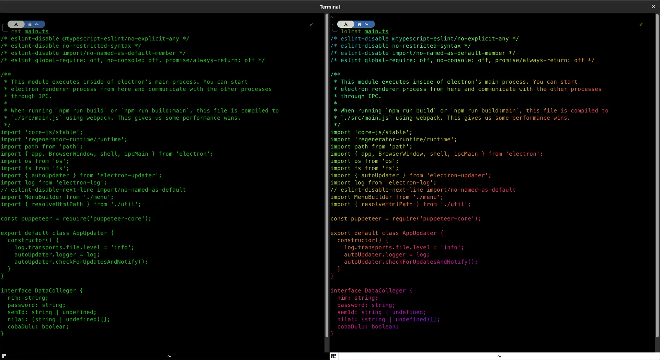The image size is (660, 360).
Task: Click 'cobaDulu: boolean;' in left pane
Action: 38,327
